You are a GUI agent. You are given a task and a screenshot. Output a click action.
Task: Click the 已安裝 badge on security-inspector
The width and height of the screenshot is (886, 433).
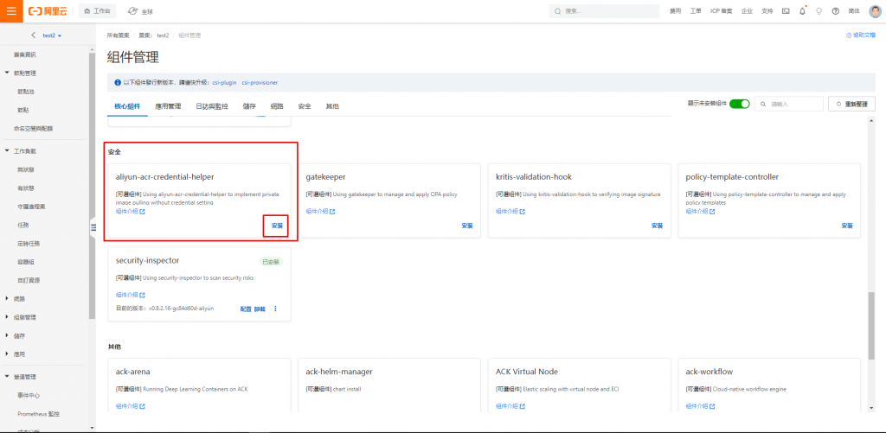pos(271,262)
